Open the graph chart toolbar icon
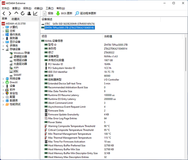 (35, 13)
